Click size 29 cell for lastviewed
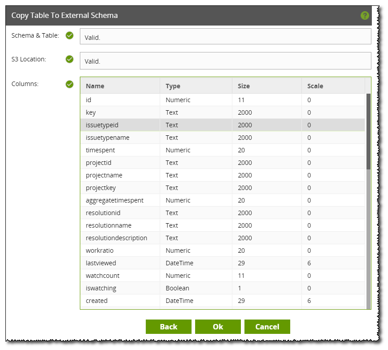 [x=267, y=263]
